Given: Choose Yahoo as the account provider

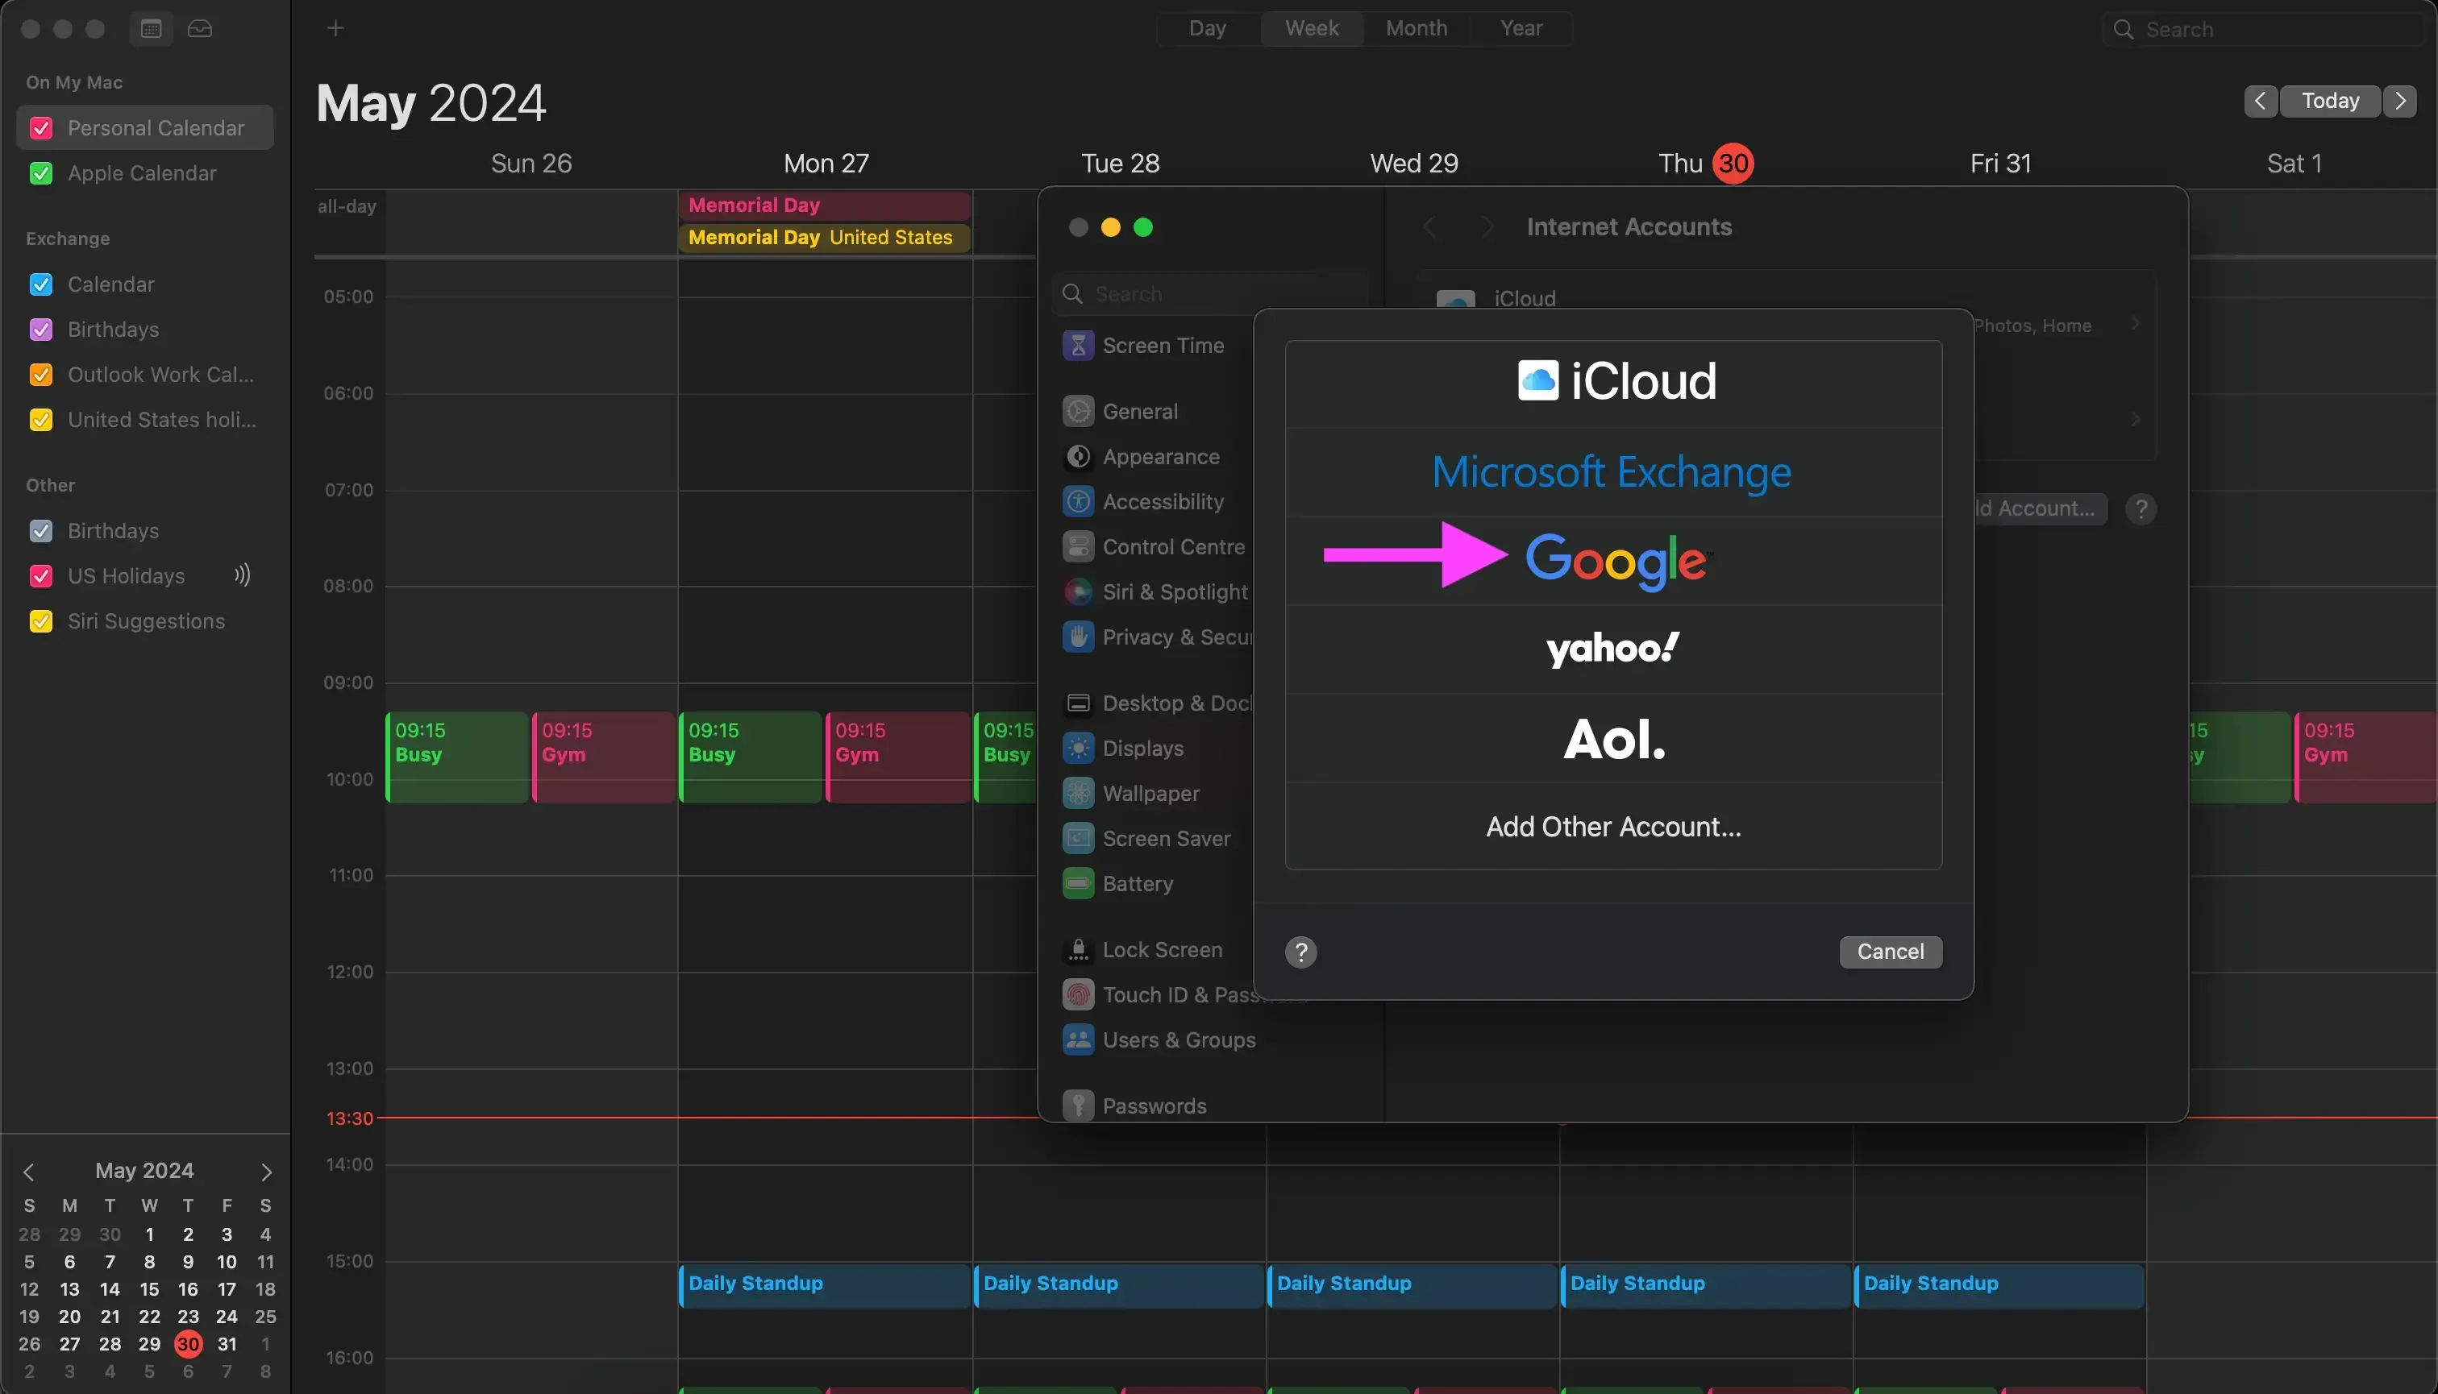Looking at the screenshot, I should [x=1612, y=648].
